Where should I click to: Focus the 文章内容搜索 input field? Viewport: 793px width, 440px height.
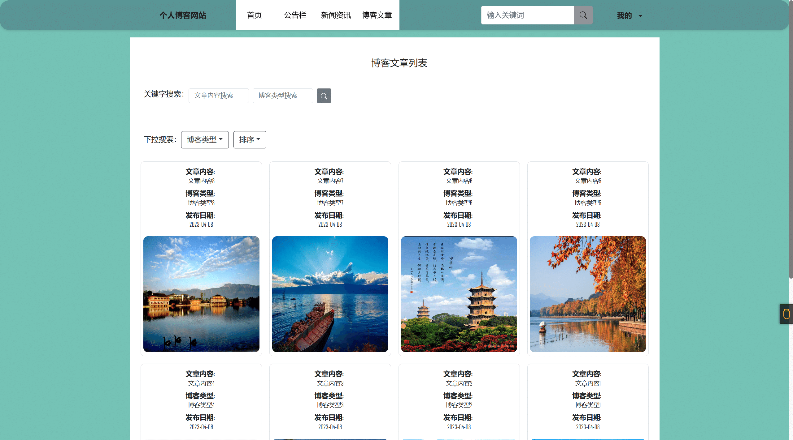point(219,96)
